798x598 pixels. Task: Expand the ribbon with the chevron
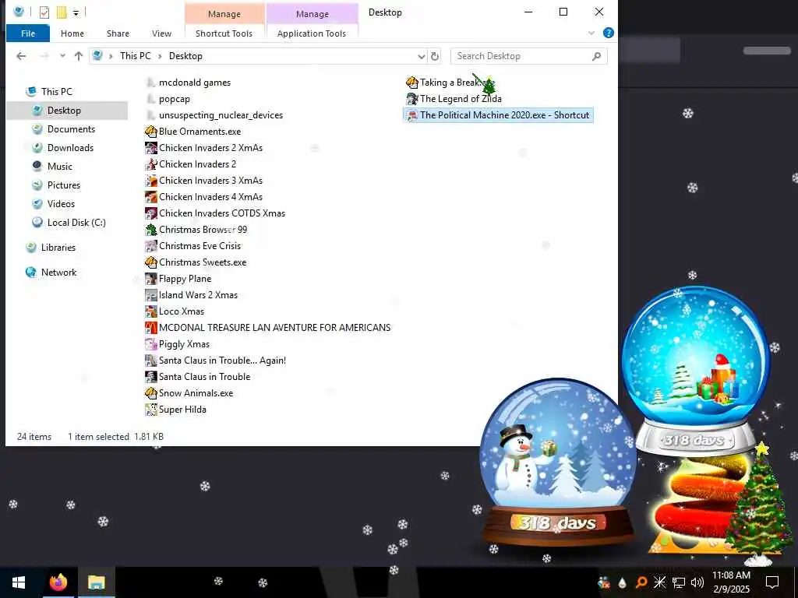591,33
